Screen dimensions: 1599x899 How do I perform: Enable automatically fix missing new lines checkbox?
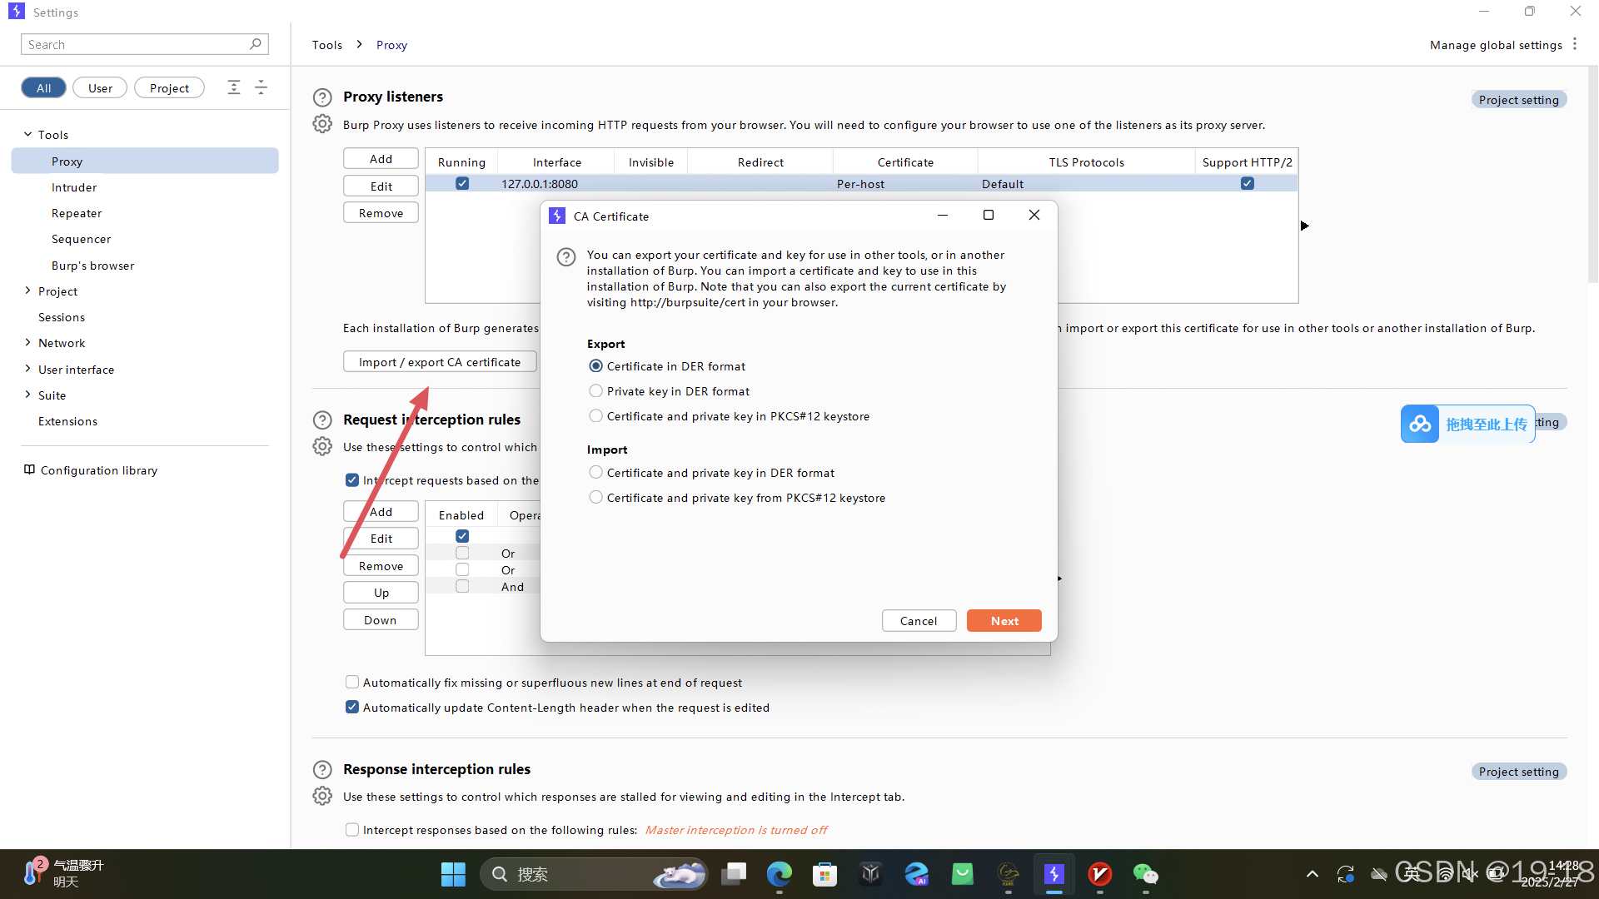(352, 683)
